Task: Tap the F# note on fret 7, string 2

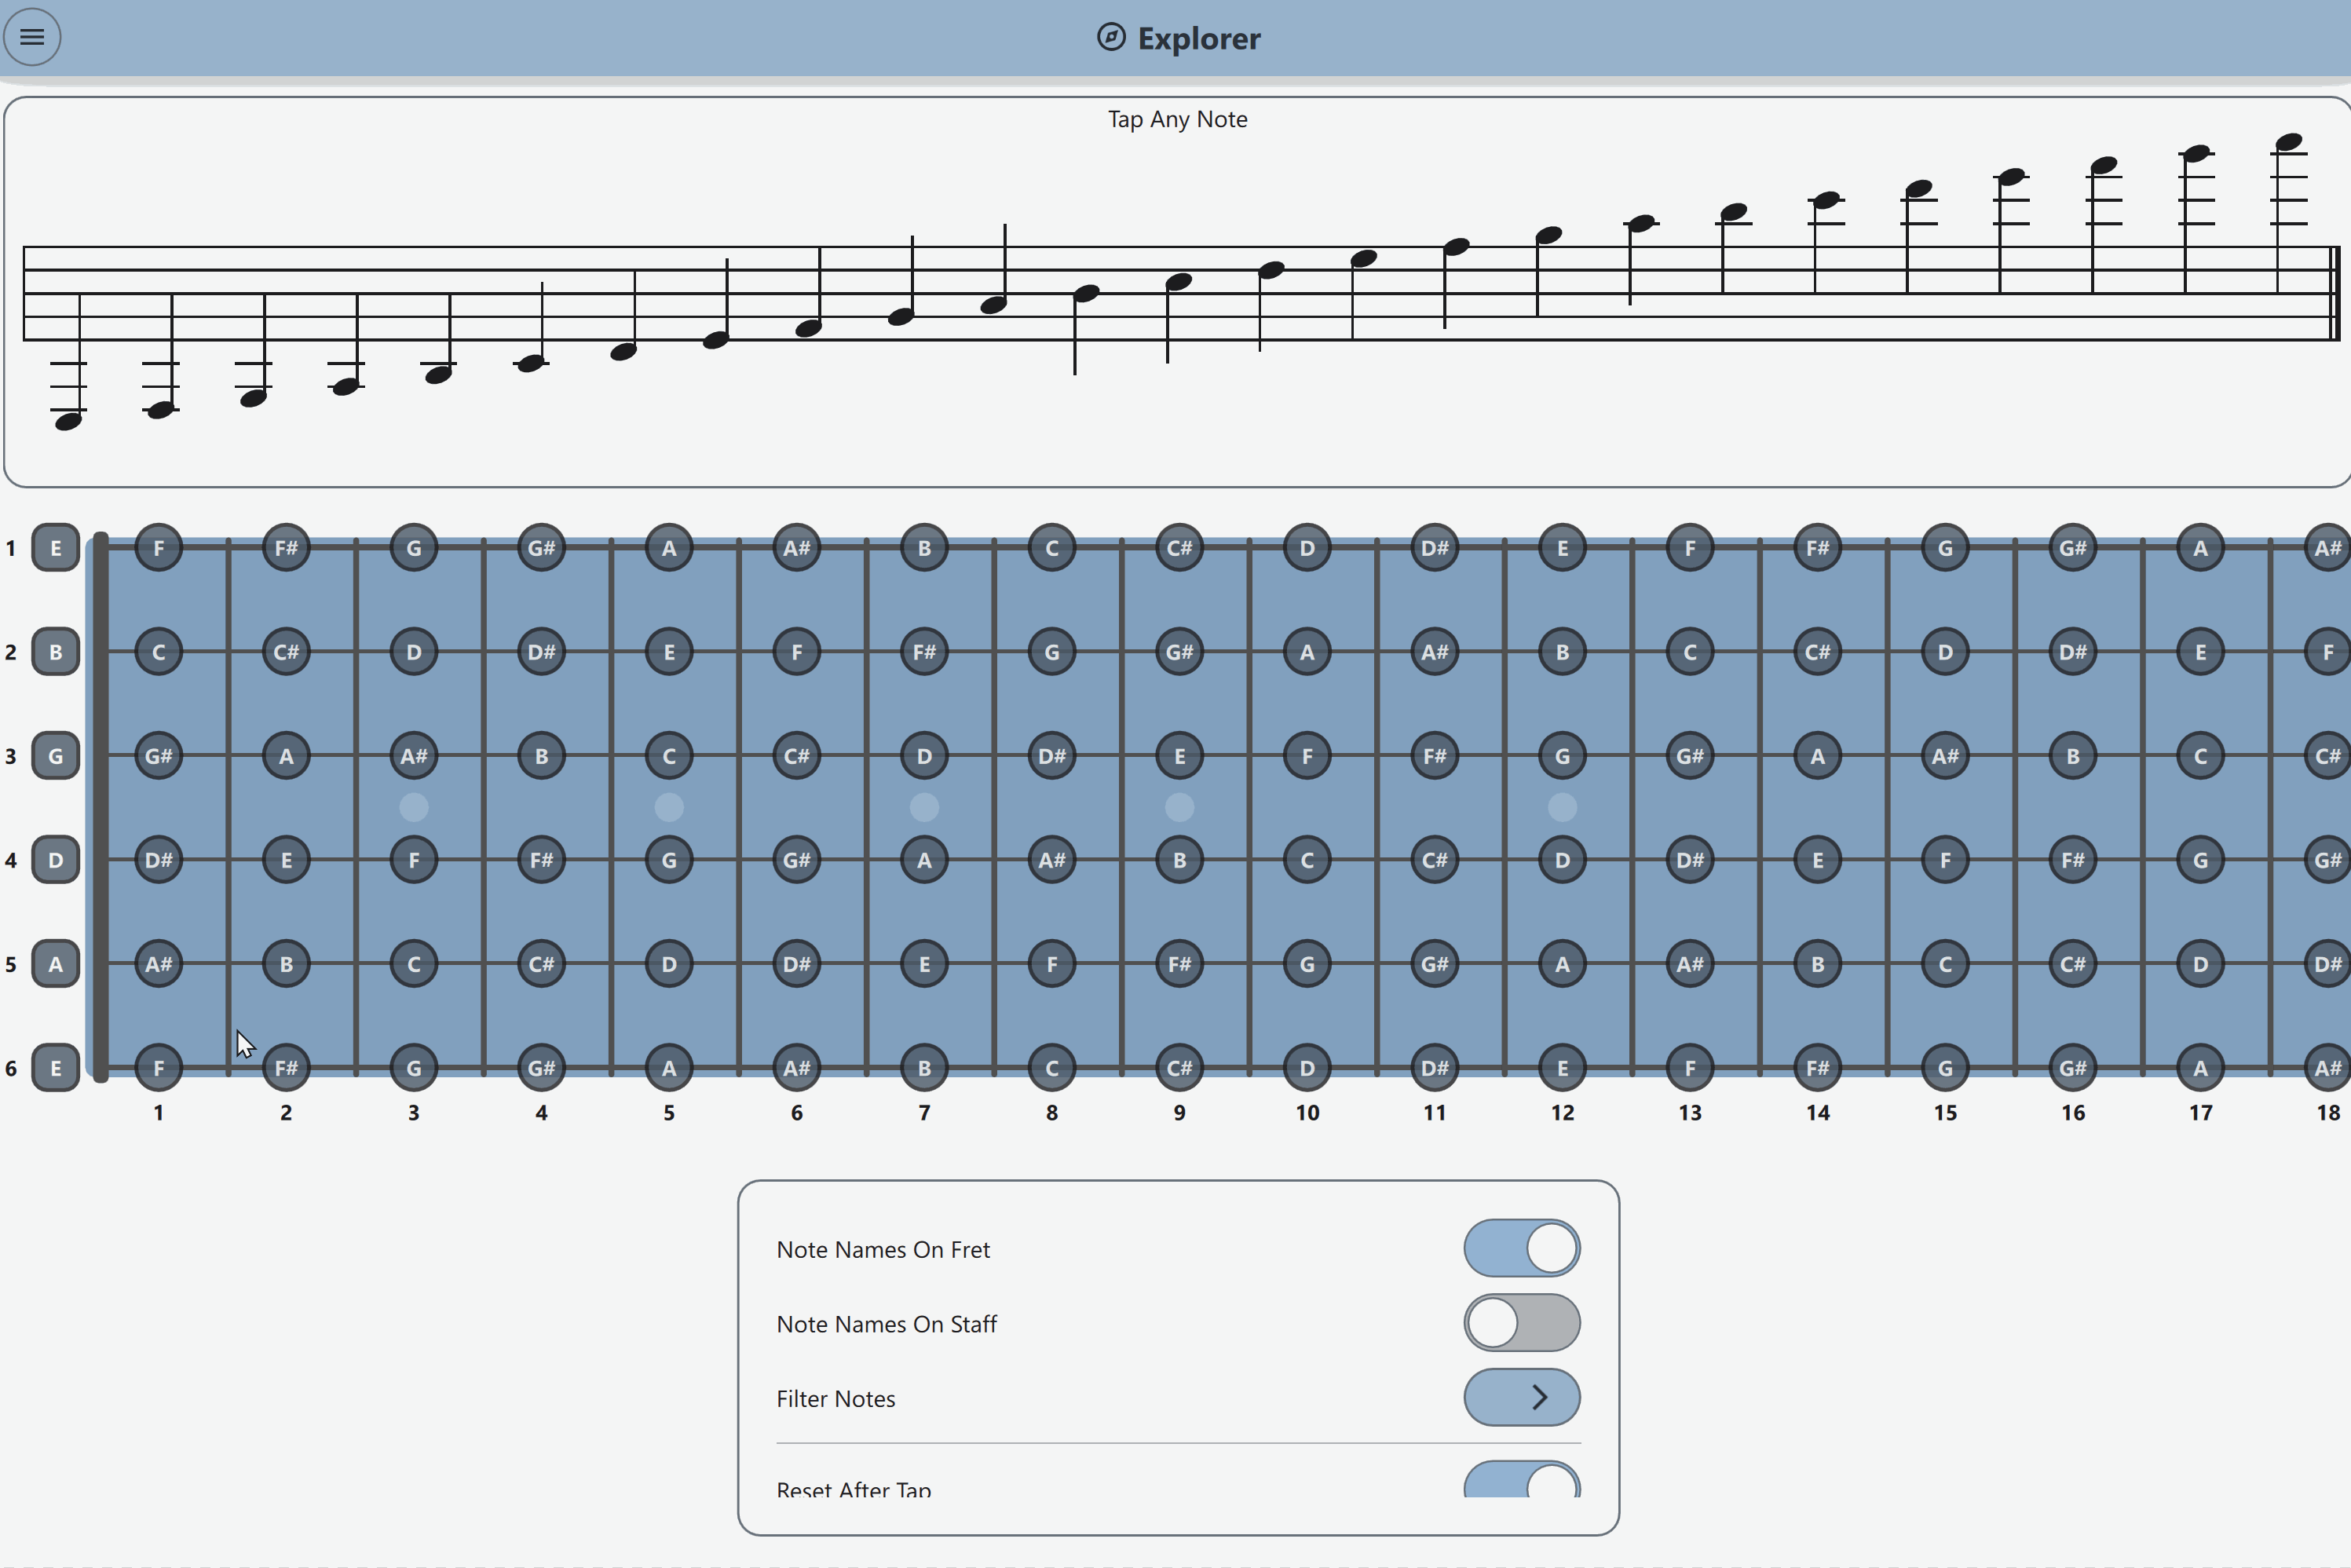Action: [x=924, y=651]
